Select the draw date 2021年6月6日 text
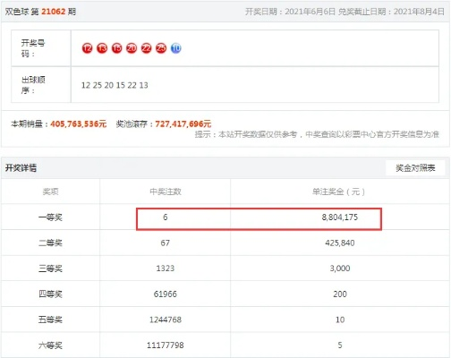The image size is (451, 358). click(310, 12)
